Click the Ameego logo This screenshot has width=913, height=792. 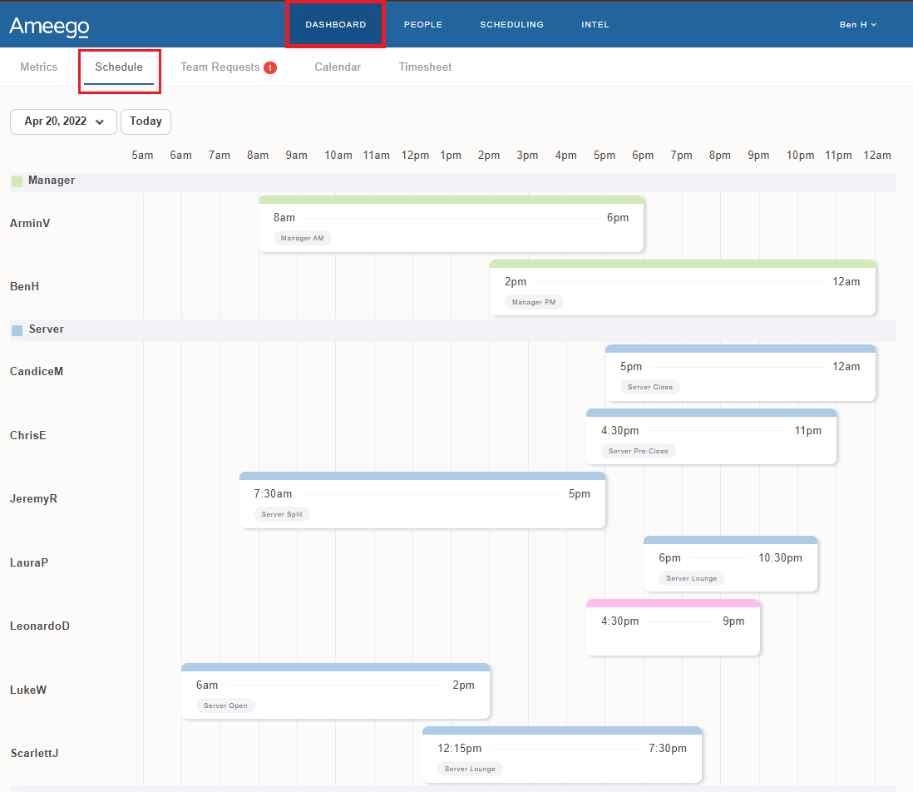pyautogui.click(x=49, y=26)
